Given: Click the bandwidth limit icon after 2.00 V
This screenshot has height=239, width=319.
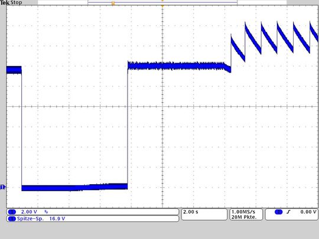Looking at the screenshot, I should (46, 212).
